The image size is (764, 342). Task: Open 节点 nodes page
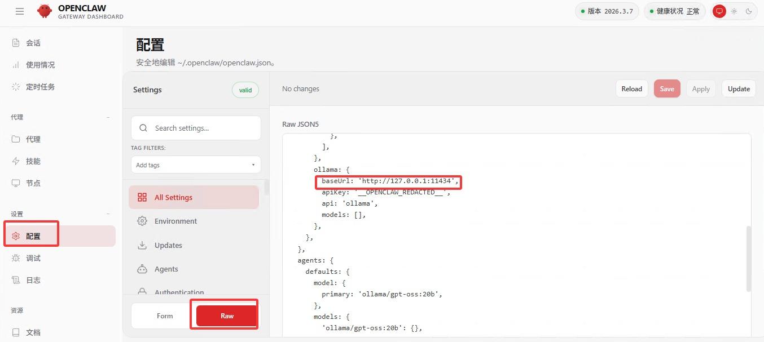[x=33, y=183]
